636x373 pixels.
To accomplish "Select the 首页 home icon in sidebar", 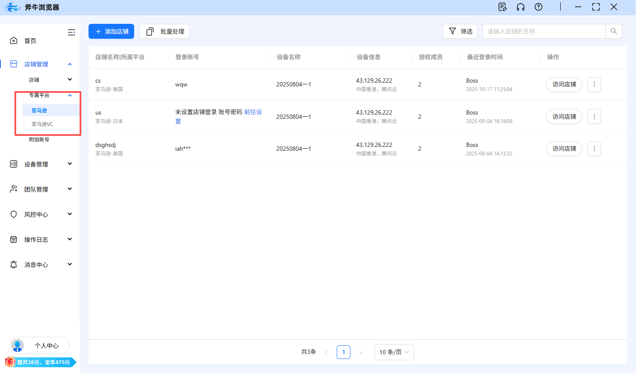I will click(x=13, y=40).
